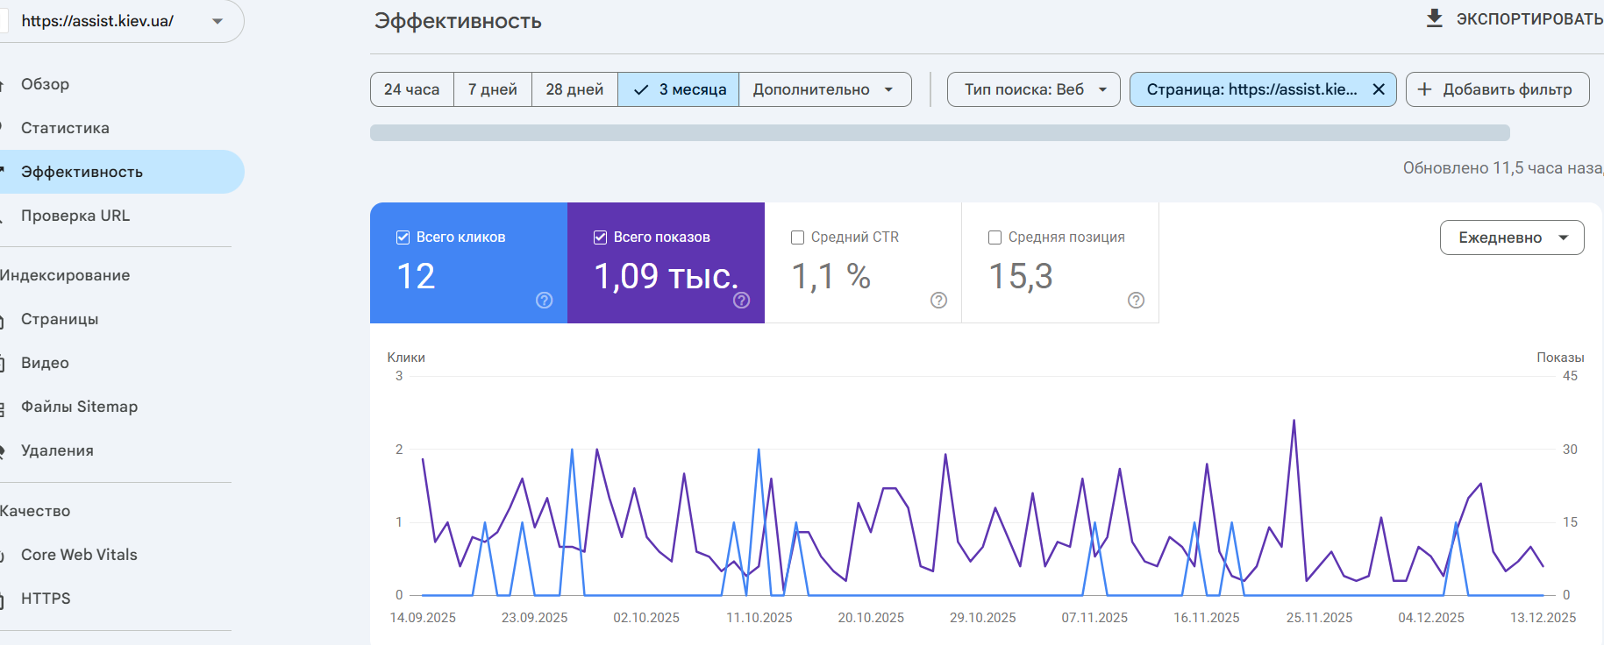Screen dimensions: 1604x645
Task: Open the assist.kiev.ua property selector
Action: coord(119,21)
